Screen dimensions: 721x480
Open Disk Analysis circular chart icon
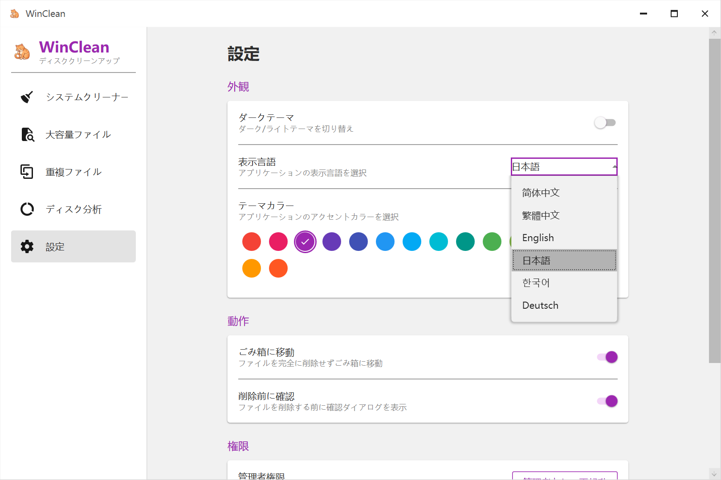point(27,209)
